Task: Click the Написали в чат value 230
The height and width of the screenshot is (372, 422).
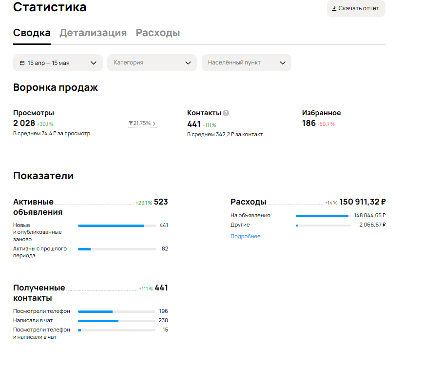Action: point(163,320)
